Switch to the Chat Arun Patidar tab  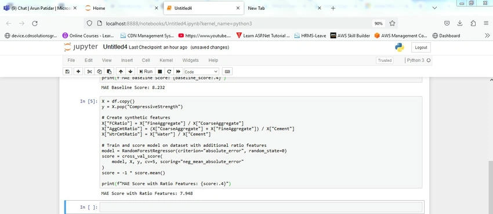pos(40,8)
